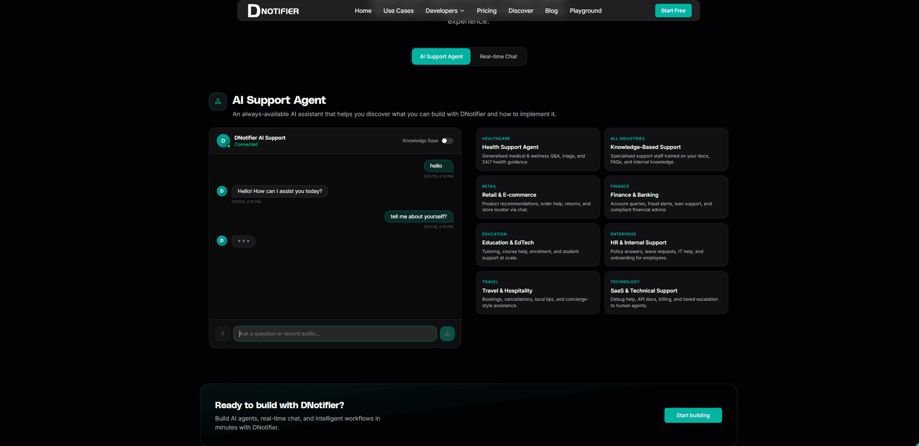Expand the Developers dropdown menu
The image size is (919, 446).
point(445,11)
